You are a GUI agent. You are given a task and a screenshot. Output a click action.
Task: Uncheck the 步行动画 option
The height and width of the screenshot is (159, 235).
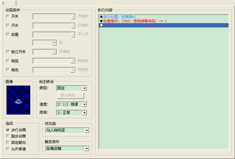(x=8, y=130)
